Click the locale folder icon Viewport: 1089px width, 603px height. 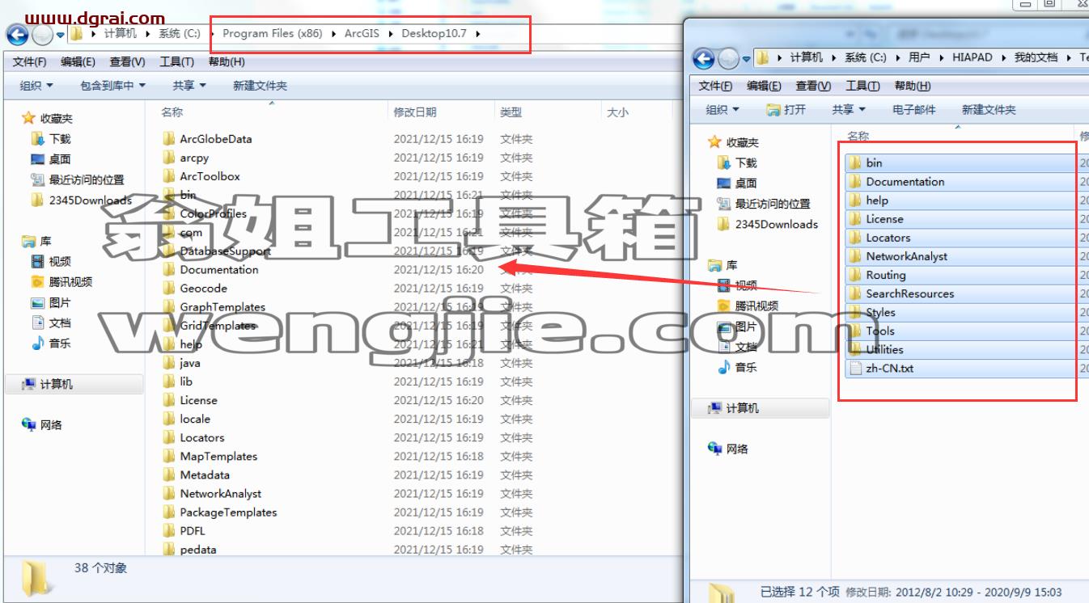(168, 419)
